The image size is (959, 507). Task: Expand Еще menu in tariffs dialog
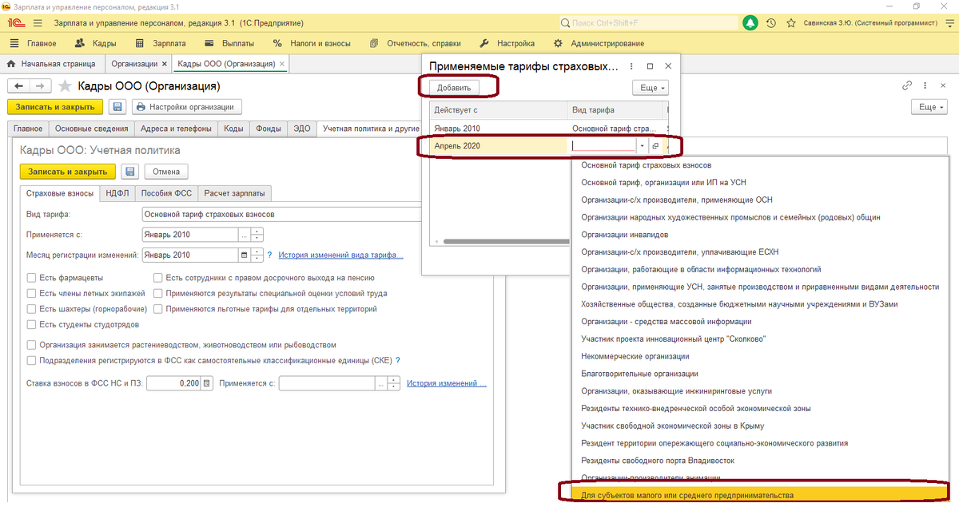point(650,88)
